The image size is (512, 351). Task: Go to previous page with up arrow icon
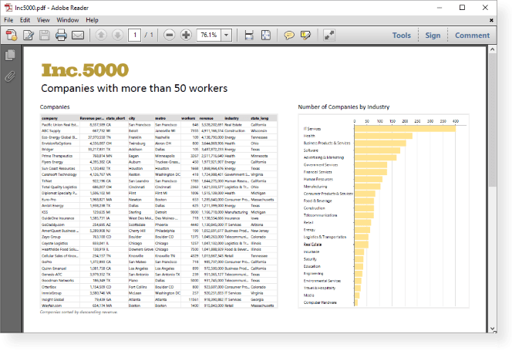click(101, 35)
